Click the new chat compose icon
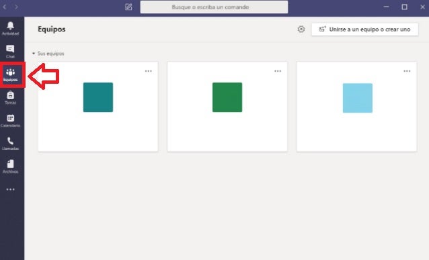429x260 pixels. click(x=128, y=7)
